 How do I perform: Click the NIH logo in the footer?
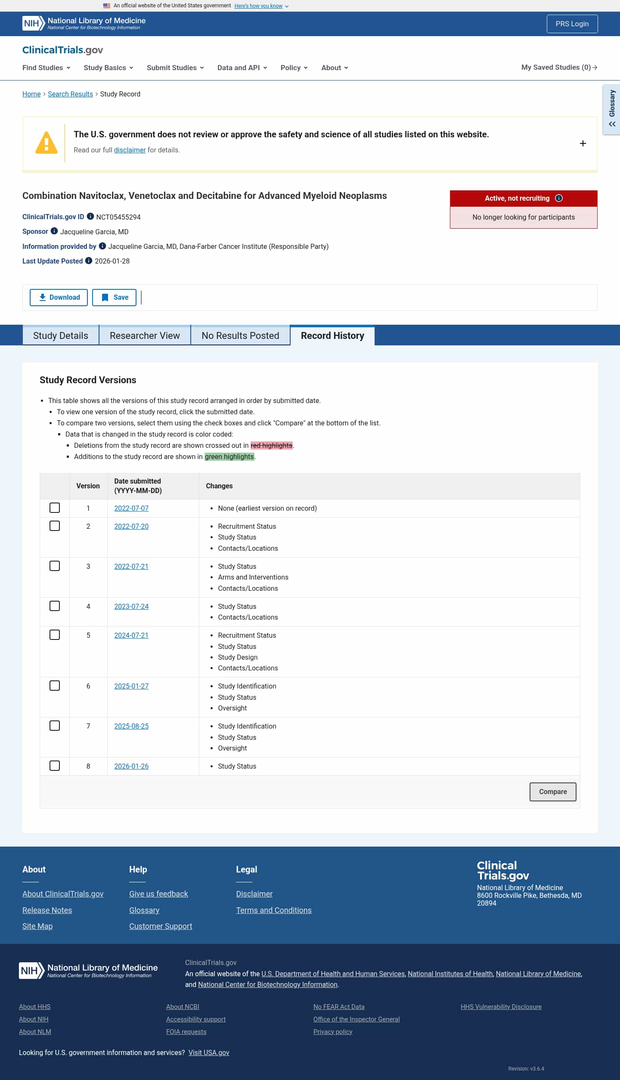coord(88,970)
